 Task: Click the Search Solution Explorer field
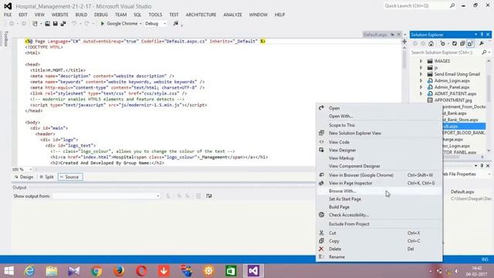[446, 53]
